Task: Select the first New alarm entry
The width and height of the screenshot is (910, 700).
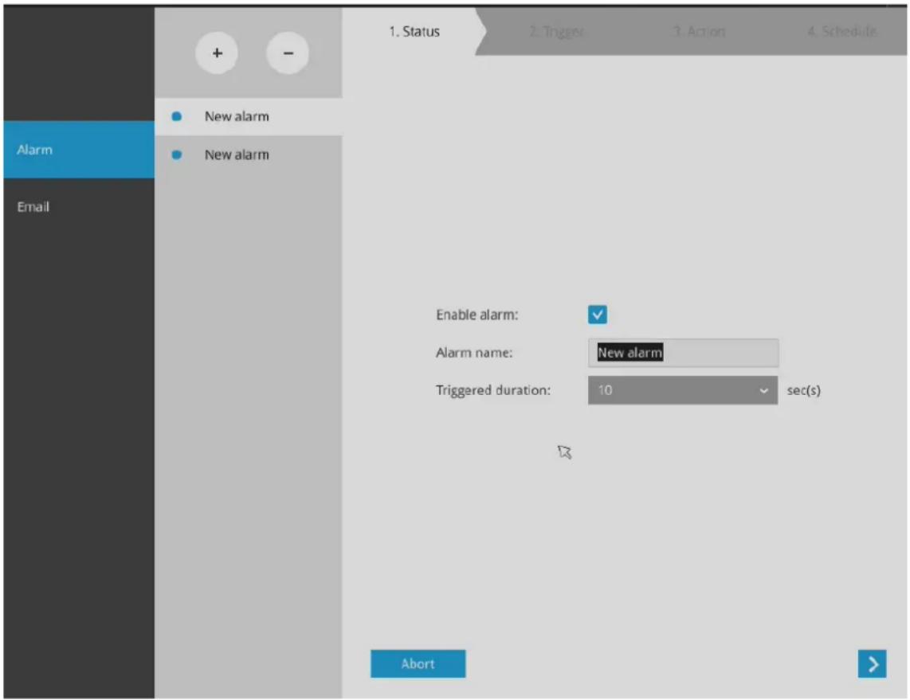Action: pyautogui.click(x=249, y=116)
